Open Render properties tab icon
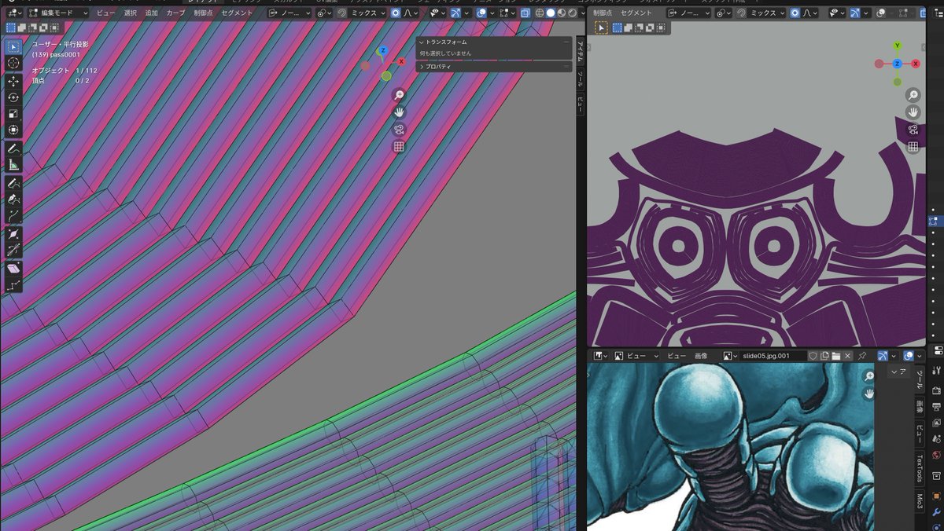Screen dimensions: 944x531 935,390
